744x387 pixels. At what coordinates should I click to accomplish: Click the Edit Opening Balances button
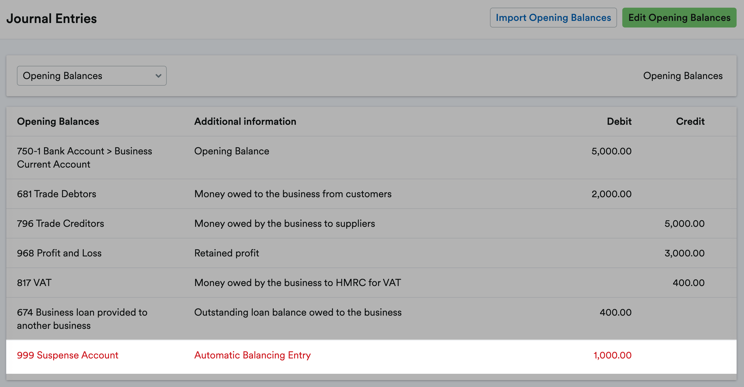click(679, 17)
